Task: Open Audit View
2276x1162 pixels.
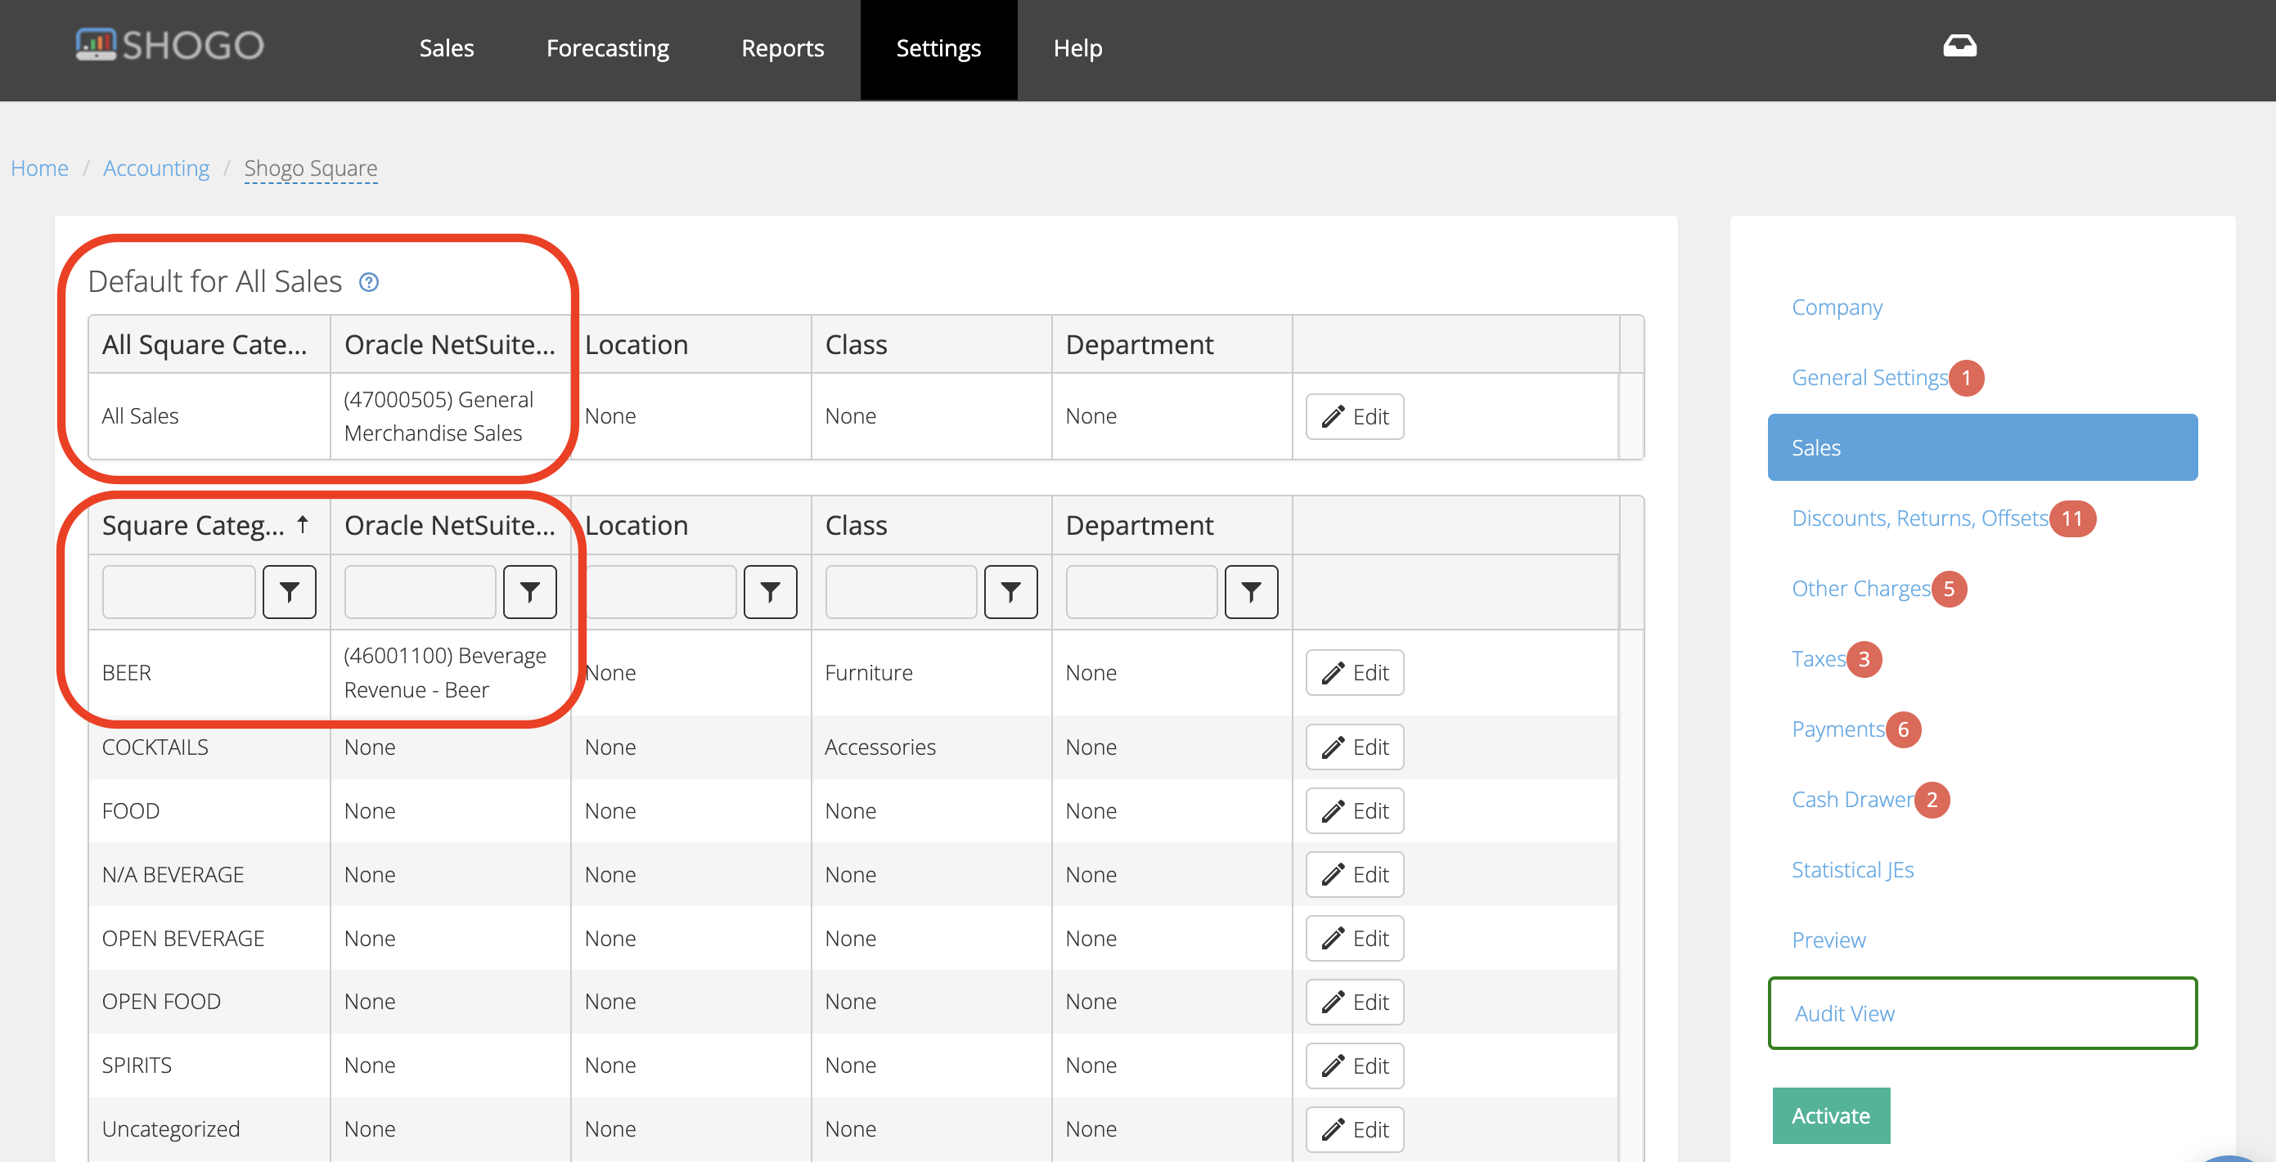Action: coord(1982,1014)
